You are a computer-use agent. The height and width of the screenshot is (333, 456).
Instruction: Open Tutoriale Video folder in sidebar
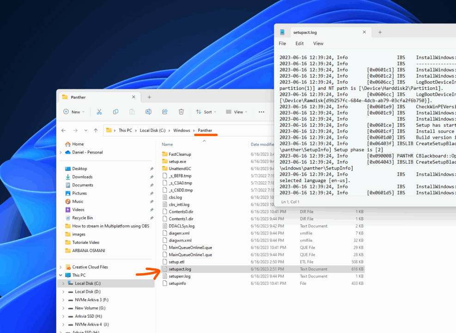coord(86,242)
